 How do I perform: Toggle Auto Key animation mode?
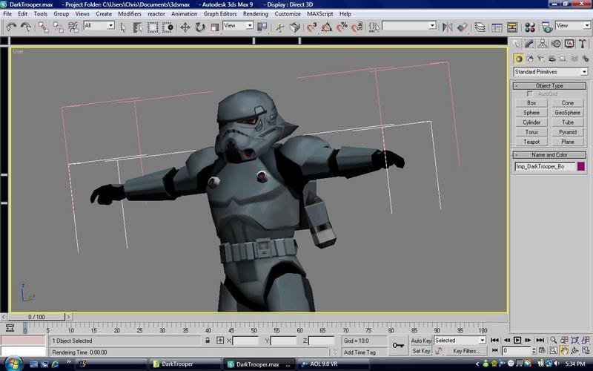pyautogui.click(x=421, y=340)
